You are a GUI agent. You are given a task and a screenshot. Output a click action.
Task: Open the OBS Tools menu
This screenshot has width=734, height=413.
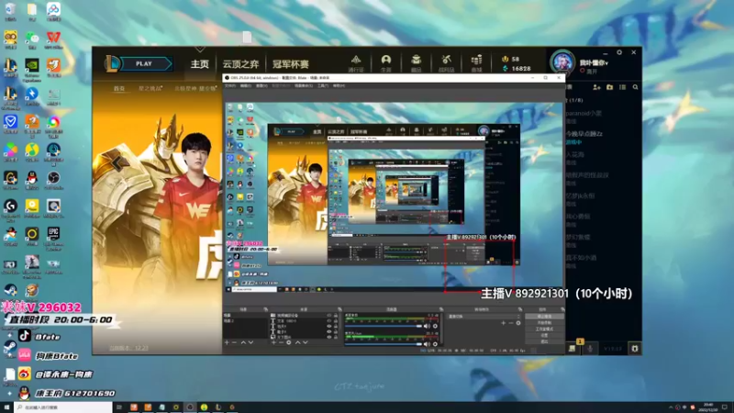coord(323,85)
